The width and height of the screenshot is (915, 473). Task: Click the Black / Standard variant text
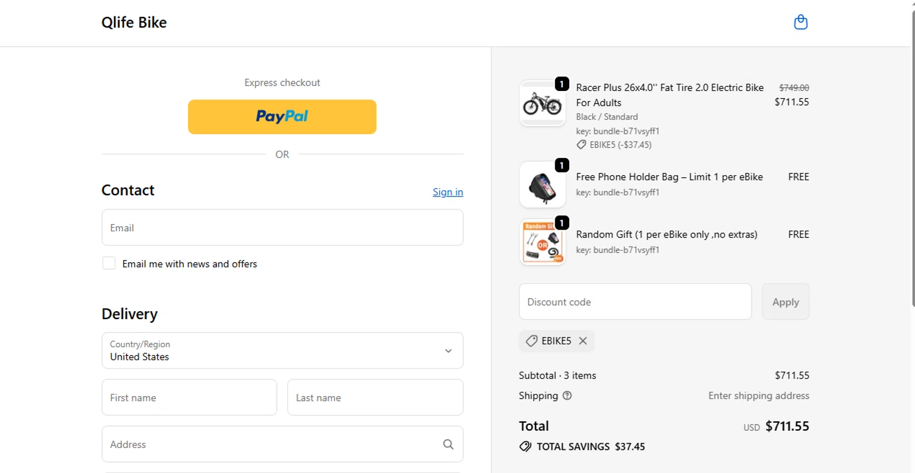point(607,117)
